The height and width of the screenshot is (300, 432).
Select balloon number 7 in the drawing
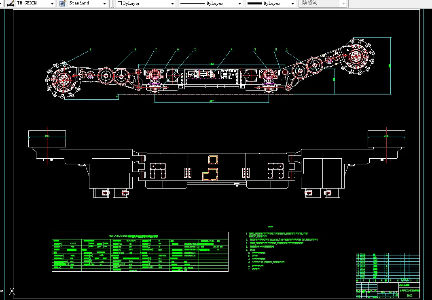tap(156, 50)
